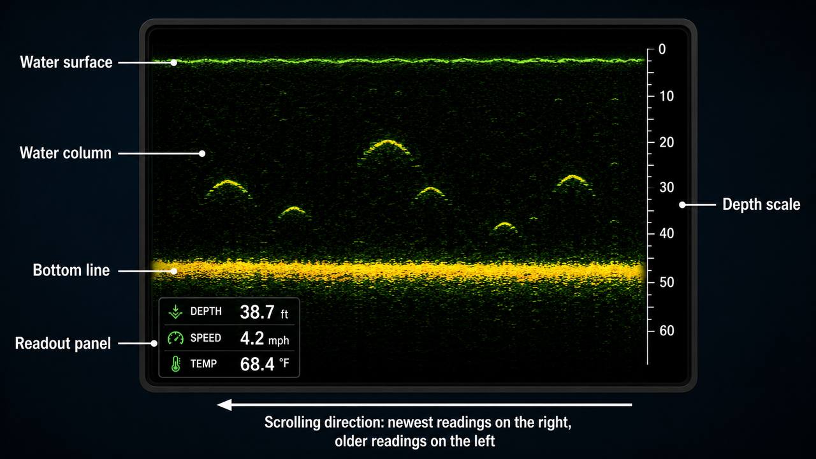Click the 10 mark on depth scale

pyautogui.click(x=666, y=96)
